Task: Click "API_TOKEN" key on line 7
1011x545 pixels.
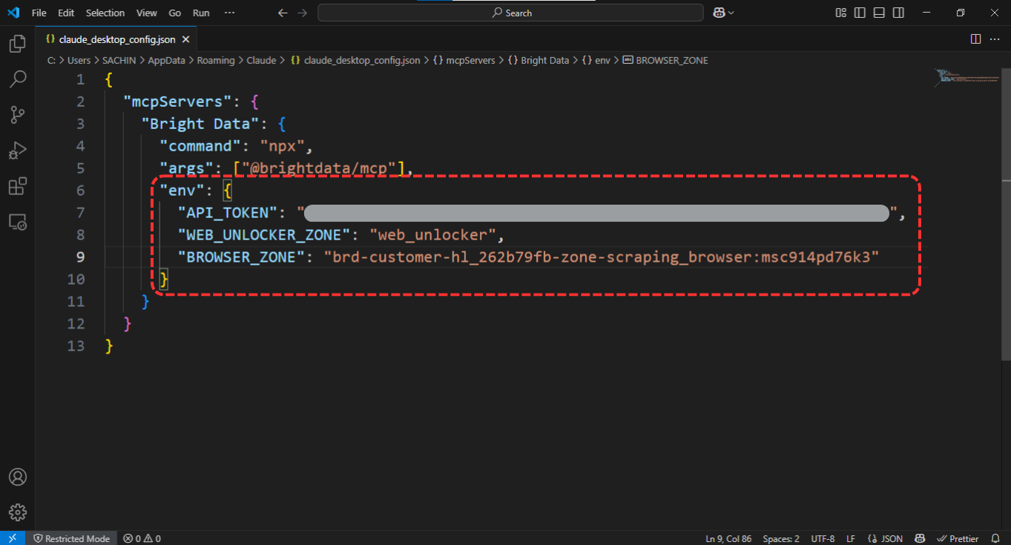Action: pos(228,213)
